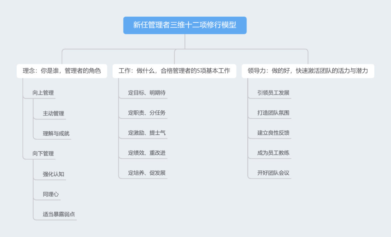The width and height of the screenshot is (391, 237).
Task: Select the 开好团队会议 node
Action: coord(273,173)
